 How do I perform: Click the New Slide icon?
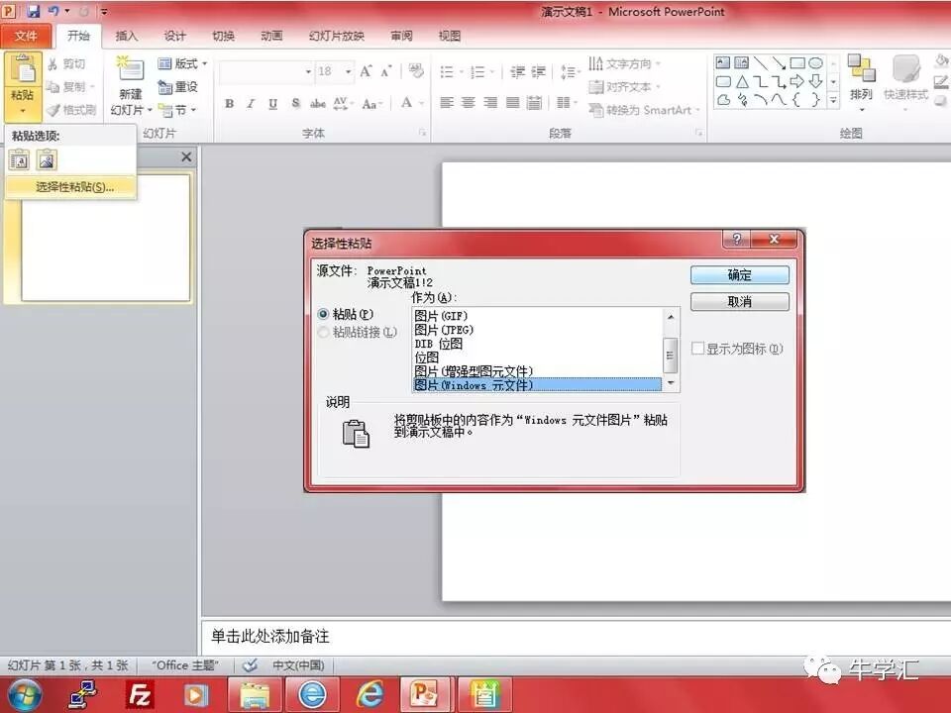click(x=131, y=69)
